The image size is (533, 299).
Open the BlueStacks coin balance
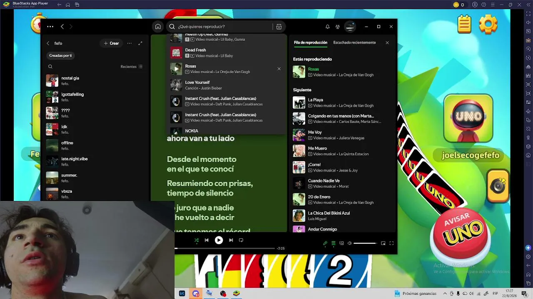tap(459, 5)
